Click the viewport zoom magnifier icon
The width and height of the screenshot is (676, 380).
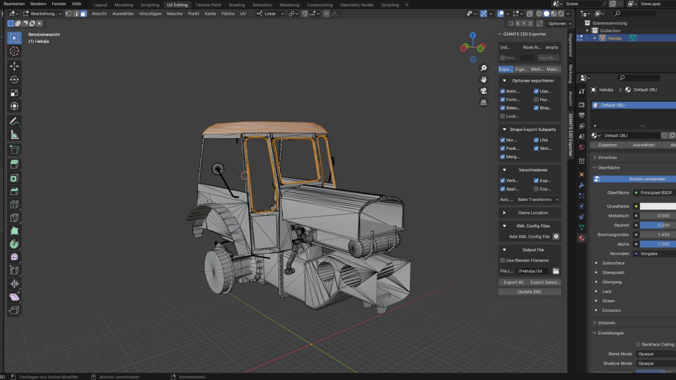483,69
